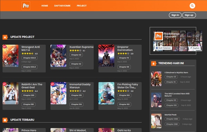Open Chapter 20 of Mythic Item
207x132 pixels.
point(171,77)
